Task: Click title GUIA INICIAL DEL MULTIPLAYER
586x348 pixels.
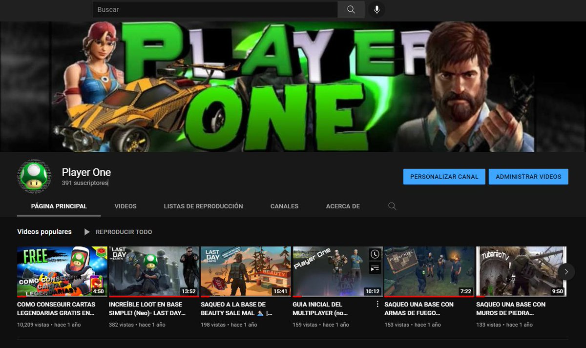Action: coord(321,308)
